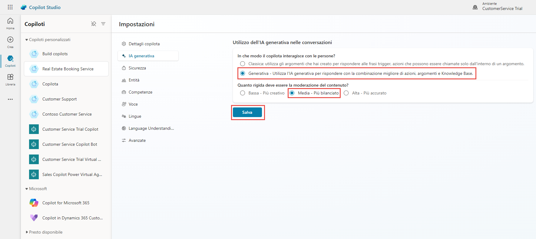The width and height of the screenshot is (536, 239).
Task: Click the gear icon beside Dettagli copilota
Action: pos(124,44)
